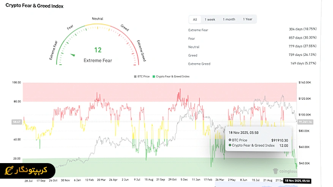Click green index dot in tooltip
This screenshot has height=187, width=333.
229,145
